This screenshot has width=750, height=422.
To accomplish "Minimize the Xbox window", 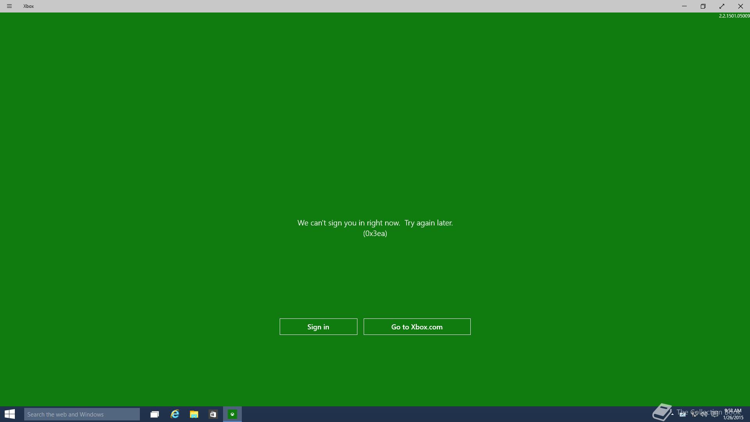I will point(684,6).
